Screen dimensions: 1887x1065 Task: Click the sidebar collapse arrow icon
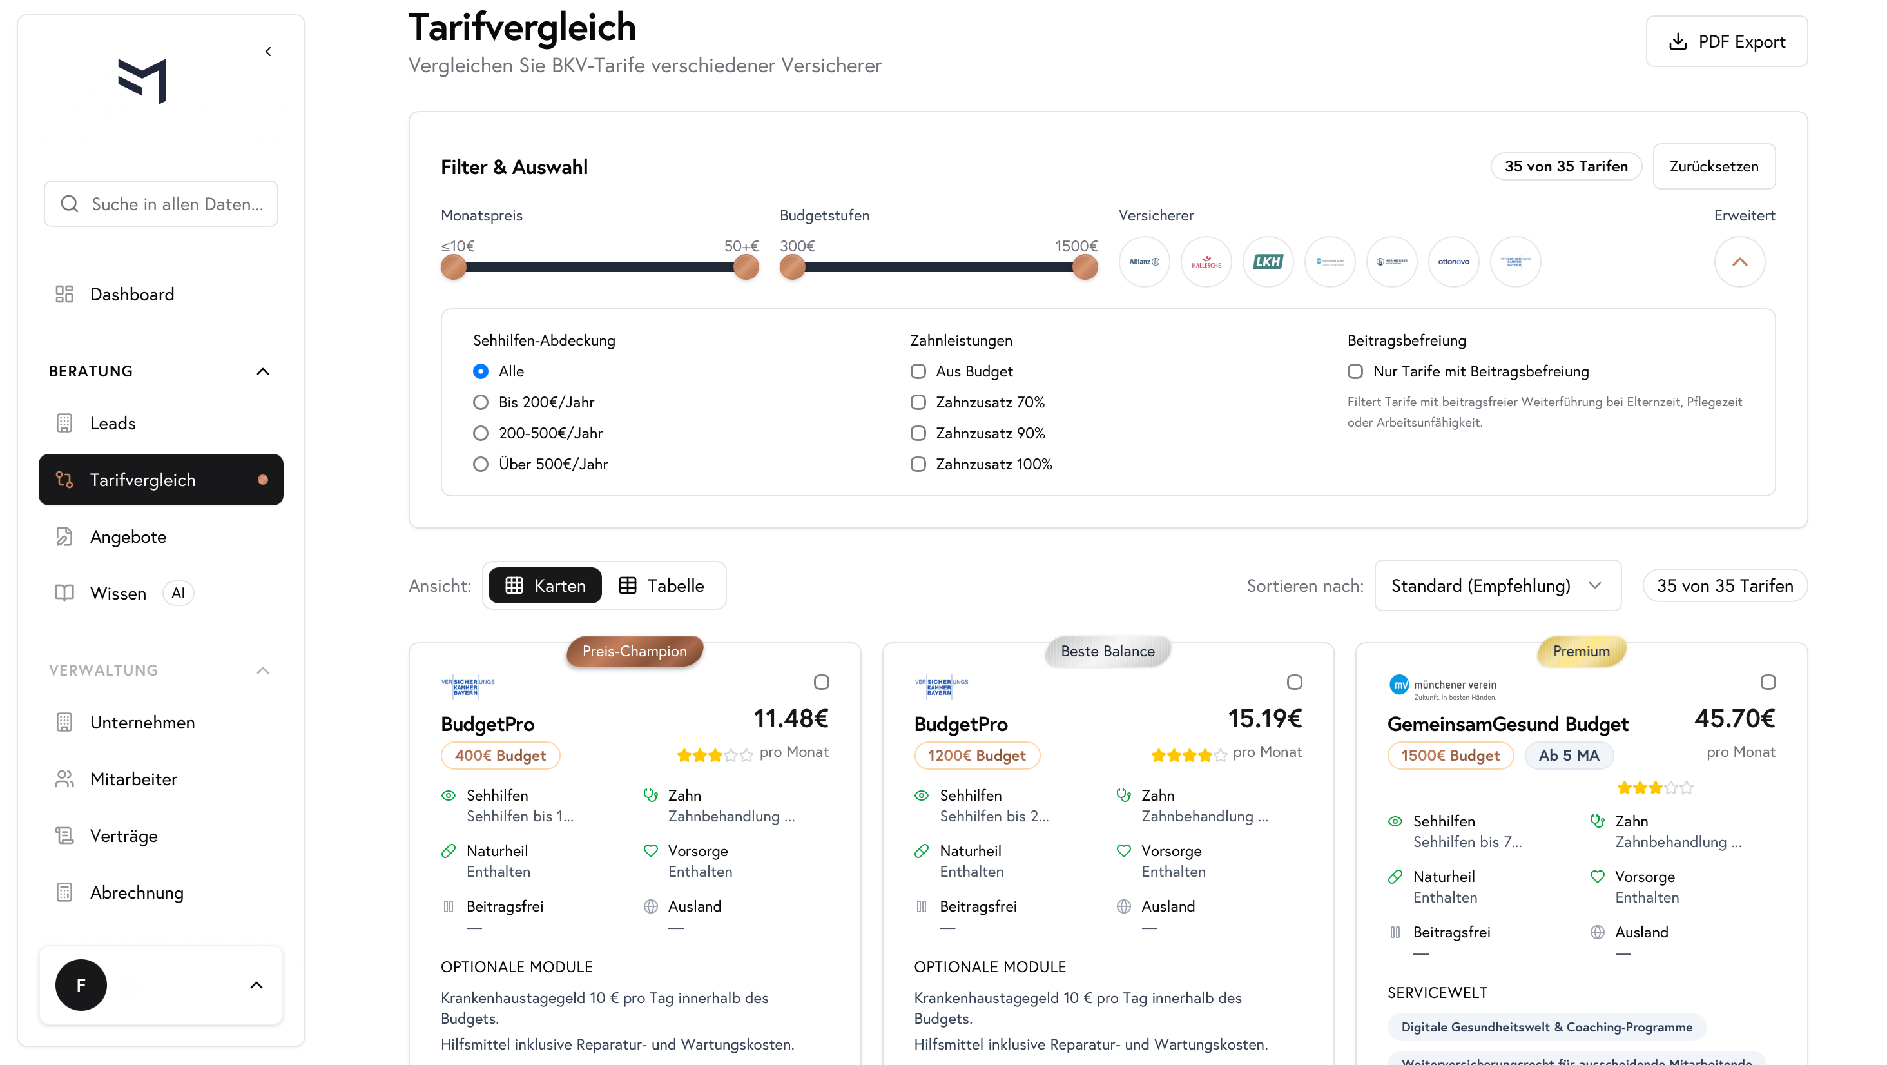click(x=268, y=52)
